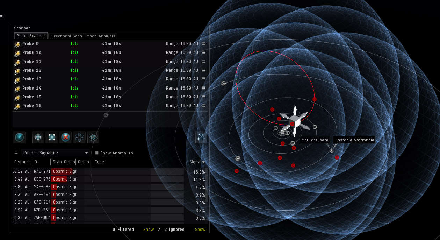Sort results by Signal column
Screen dimensions: 440x240
point(197,162)
